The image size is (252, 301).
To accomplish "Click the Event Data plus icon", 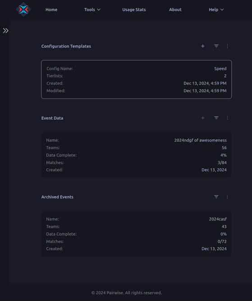I will (x=203, y=118).
